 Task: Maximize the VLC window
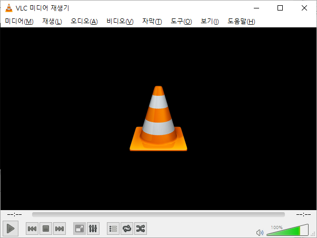pyautogui.click(x=280, y=8)
